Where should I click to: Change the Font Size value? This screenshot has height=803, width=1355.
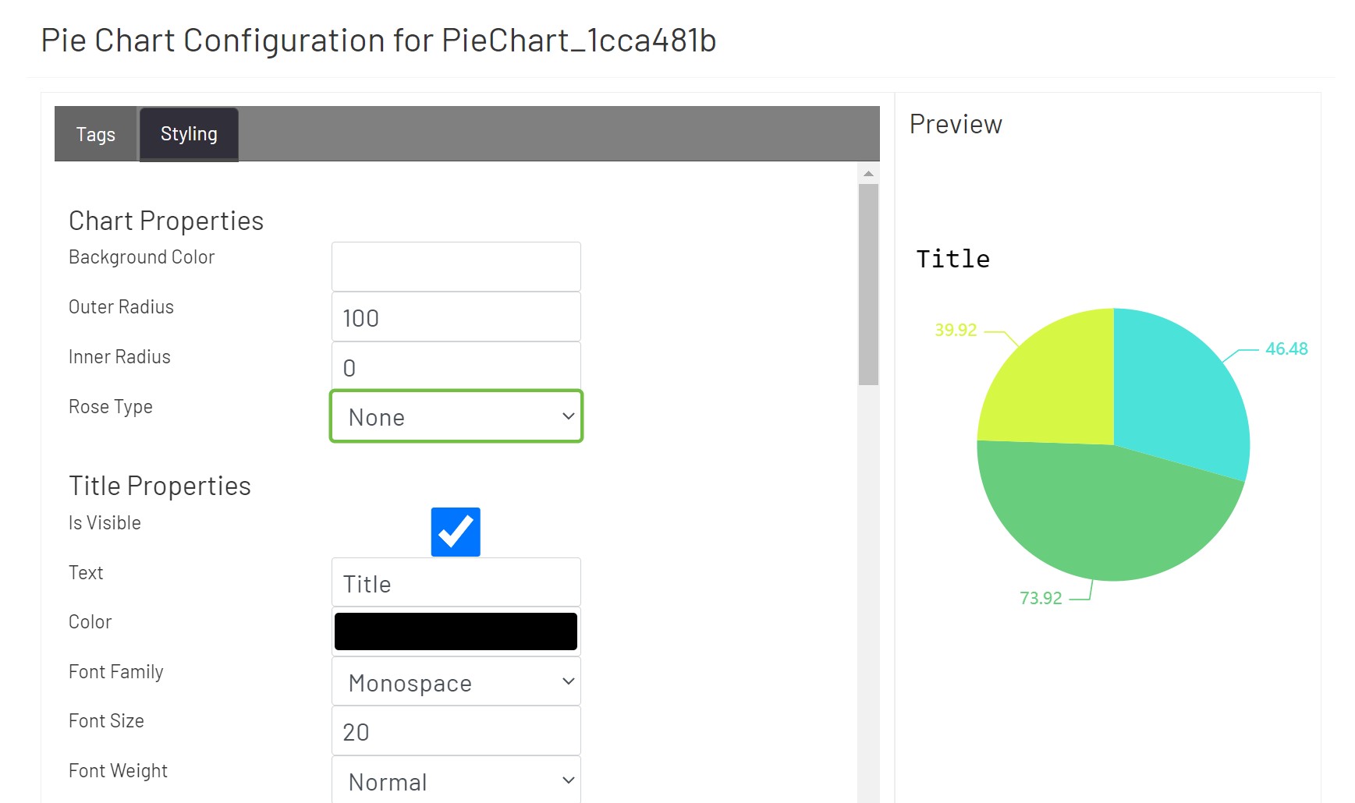point(456,730)
